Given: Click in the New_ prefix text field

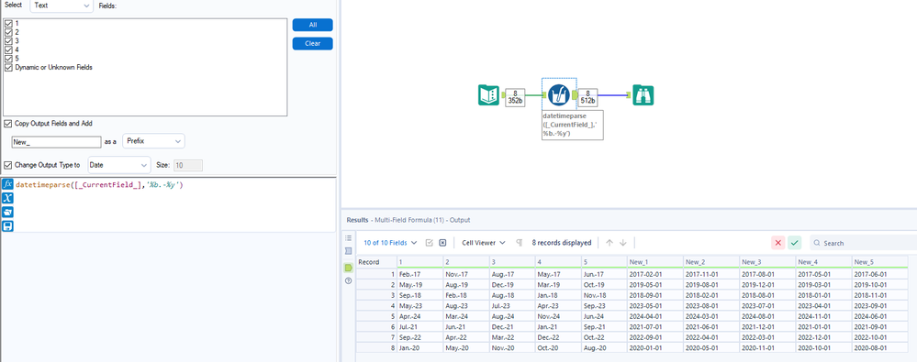Looking at the screenshot, I should point(57,142).
